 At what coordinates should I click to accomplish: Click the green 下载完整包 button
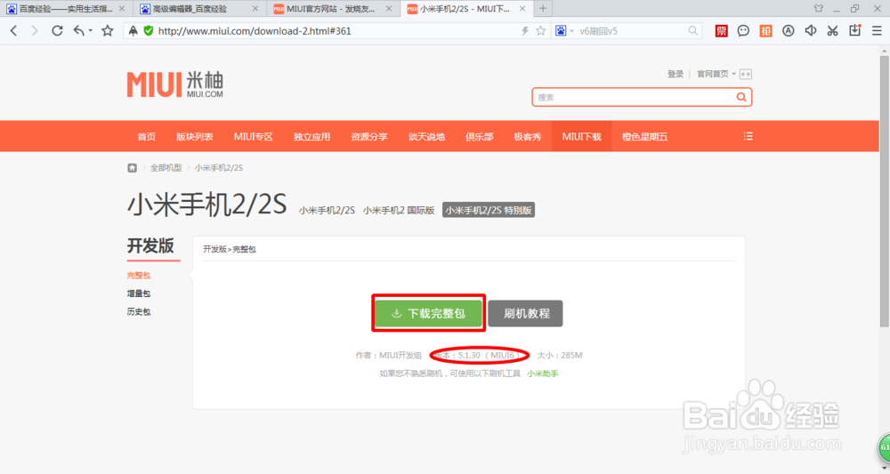(x=429, y=313)
